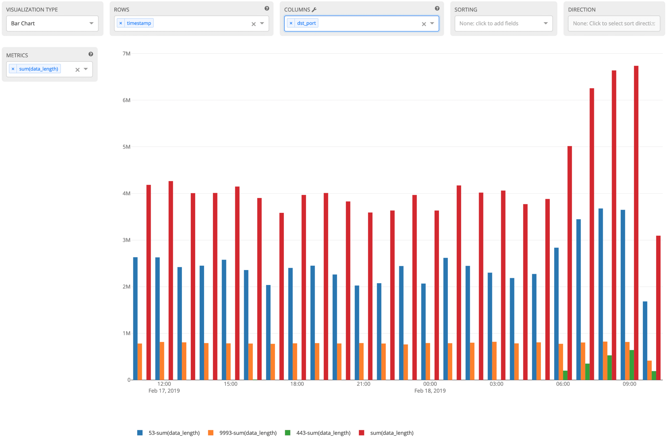Remove the dst_port tag from Columns

click(x=291, y=23)
